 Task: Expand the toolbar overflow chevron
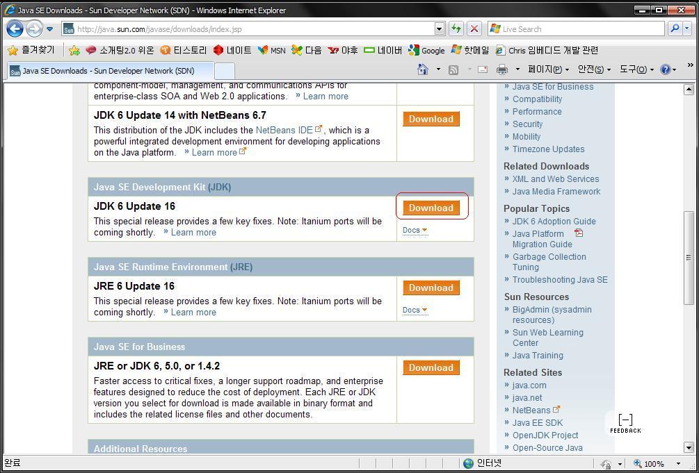tap(691, 65)
